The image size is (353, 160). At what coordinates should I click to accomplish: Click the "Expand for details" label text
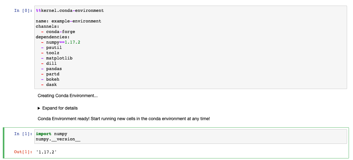pos(60,108)
